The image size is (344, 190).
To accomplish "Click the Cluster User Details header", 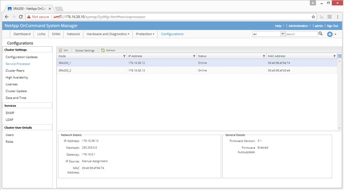I will [x=28, y=128].
